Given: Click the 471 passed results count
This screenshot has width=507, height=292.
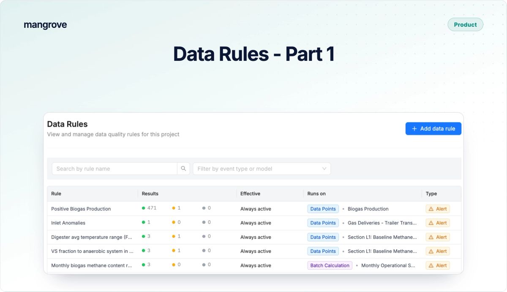Looking at the screenshot, I should [x=152, y=208].
